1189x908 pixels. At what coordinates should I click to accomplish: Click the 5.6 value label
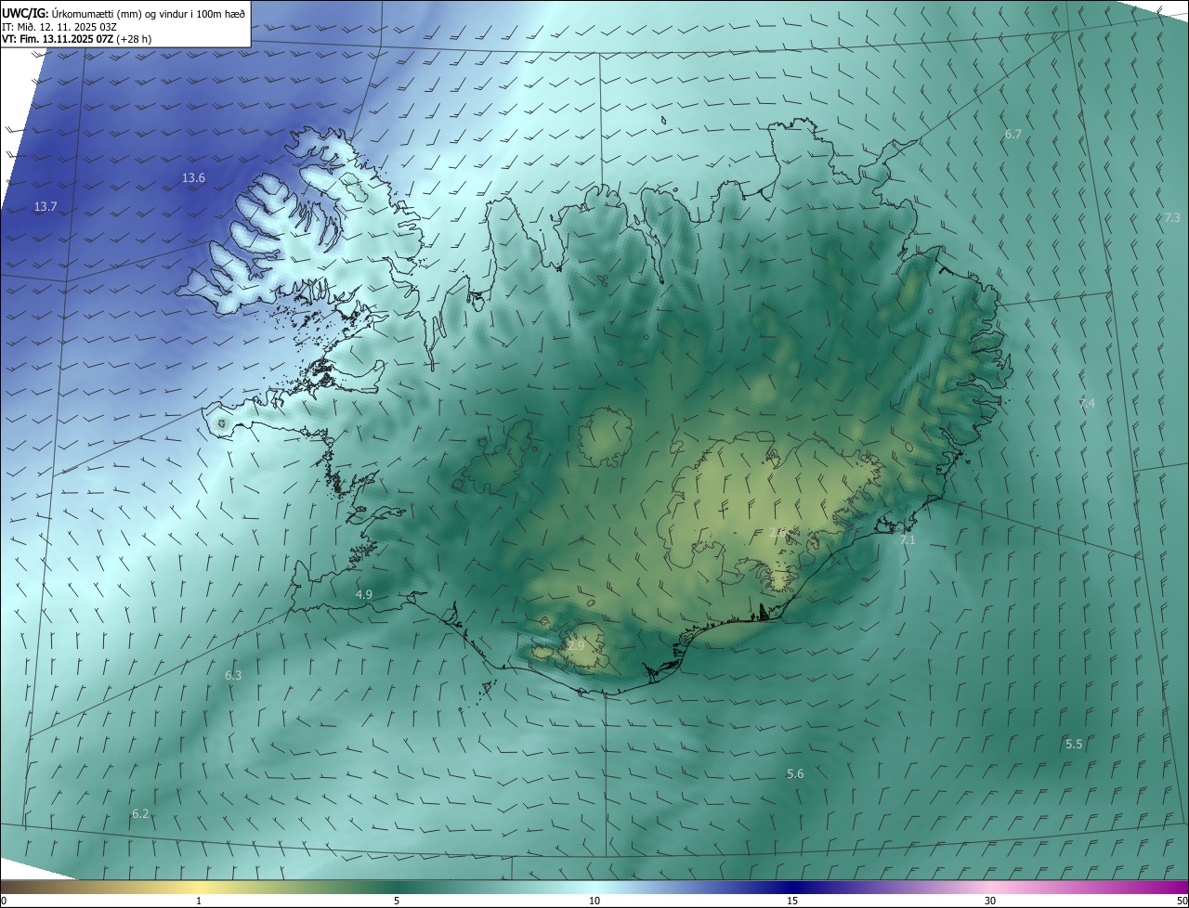pyautogui.click(x=795, y=774)
